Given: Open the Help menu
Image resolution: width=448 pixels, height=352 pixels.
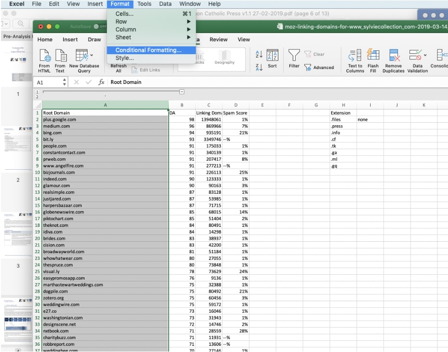Looking at the screenshot, I should click(214, 4).
